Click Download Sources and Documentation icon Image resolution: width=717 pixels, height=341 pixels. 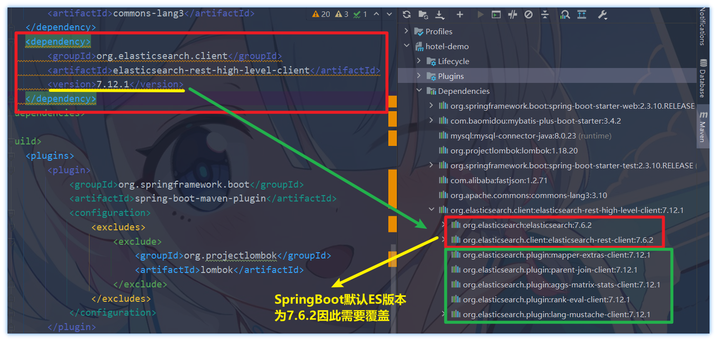(x=440, y=14)
